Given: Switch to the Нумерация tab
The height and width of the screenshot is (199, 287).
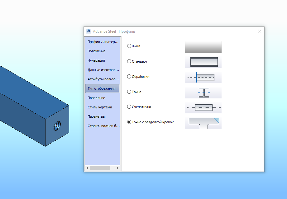Looking at the screenshot, I should [x=103, y=60].
